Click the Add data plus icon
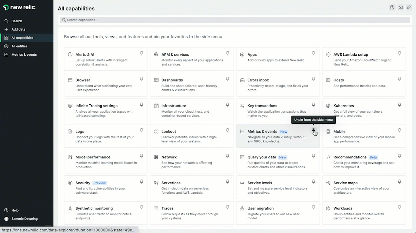Screen dimensions: 416x233 pyautogui.click(x=6, y=29)
